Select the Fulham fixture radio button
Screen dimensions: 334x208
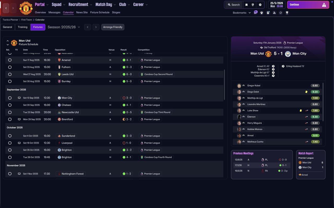[x=10, y=67]
